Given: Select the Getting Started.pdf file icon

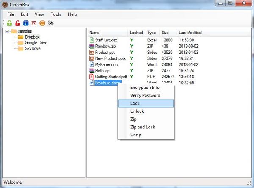Looking at the screenshot, I should [92, 77].
